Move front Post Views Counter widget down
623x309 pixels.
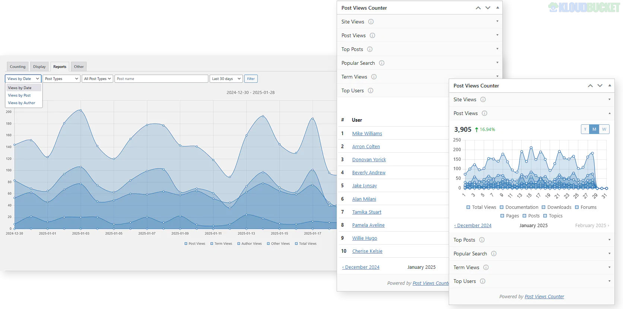tap(600, 86)
